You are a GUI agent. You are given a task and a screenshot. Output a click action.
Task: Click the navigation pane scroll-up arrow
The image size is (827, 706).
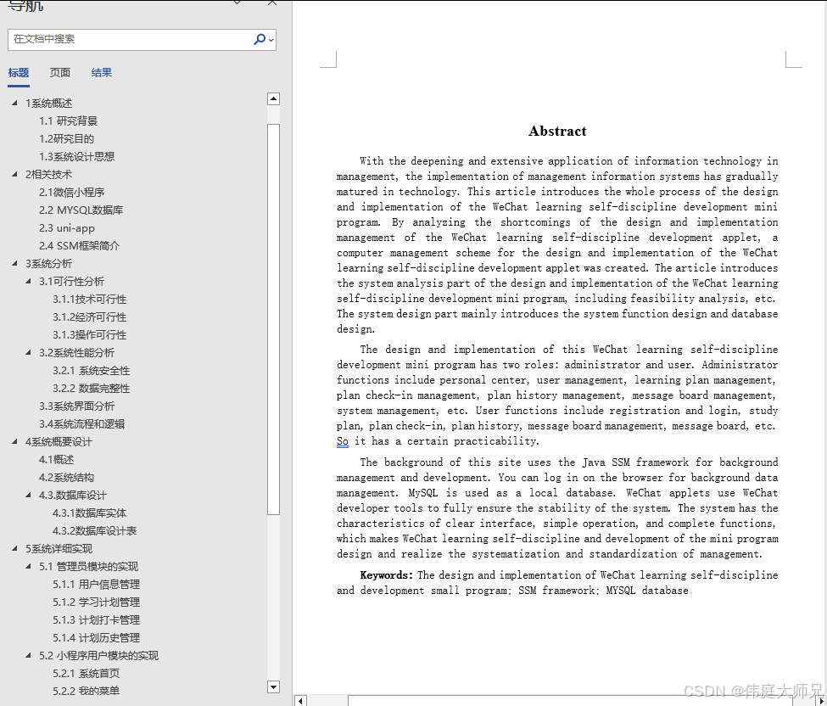(x=273, y=98)
